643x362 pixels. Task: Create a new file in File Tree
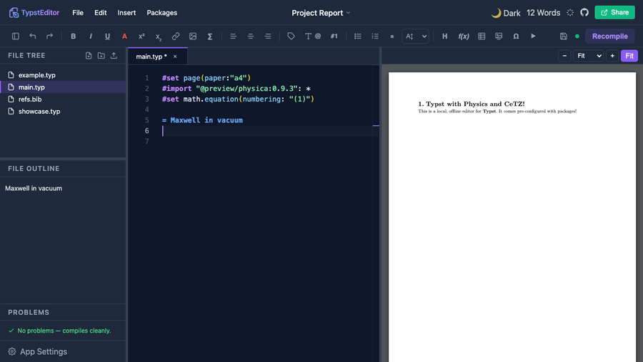pyautogui.click(x=89, y=55)
